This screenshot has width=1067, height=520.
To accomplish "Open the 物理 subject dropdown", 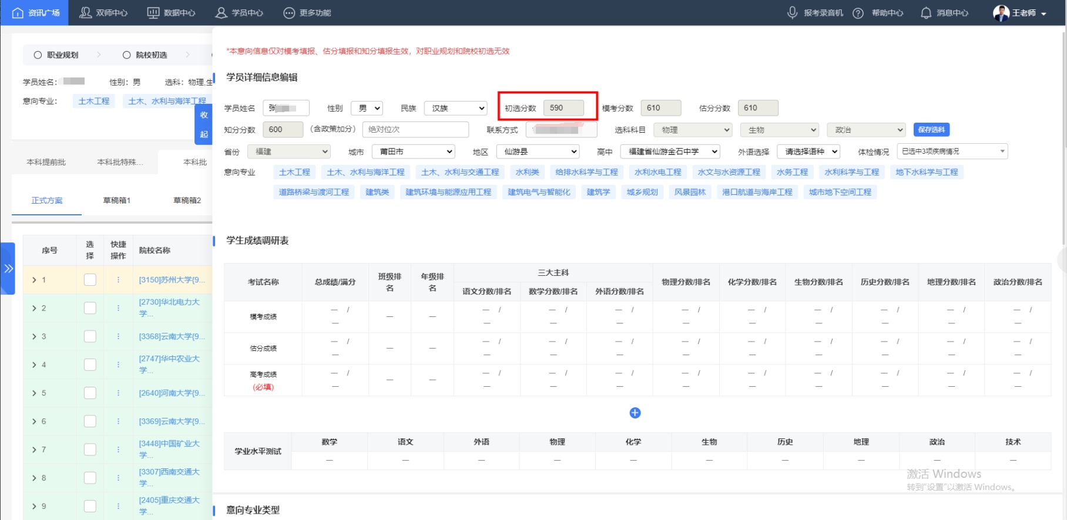I will point(693,130).
